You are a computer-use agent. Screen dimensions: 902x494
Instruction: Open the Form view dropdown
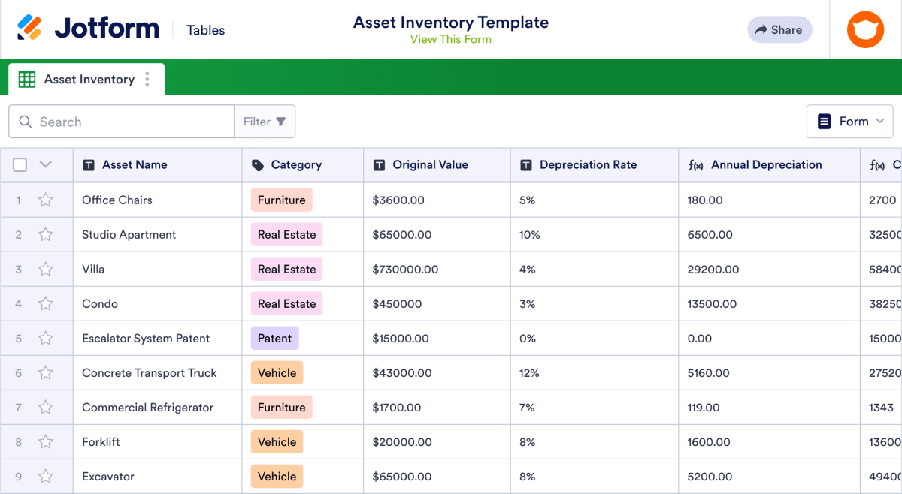pos(850,121)
